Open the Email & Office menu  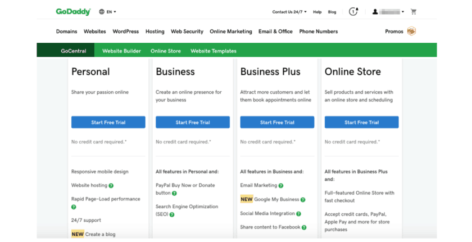(275, 32)
